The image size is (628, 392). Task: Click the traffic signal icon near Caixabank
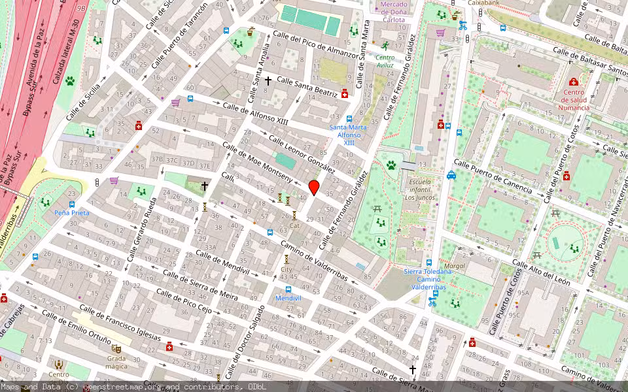(480, 13)
